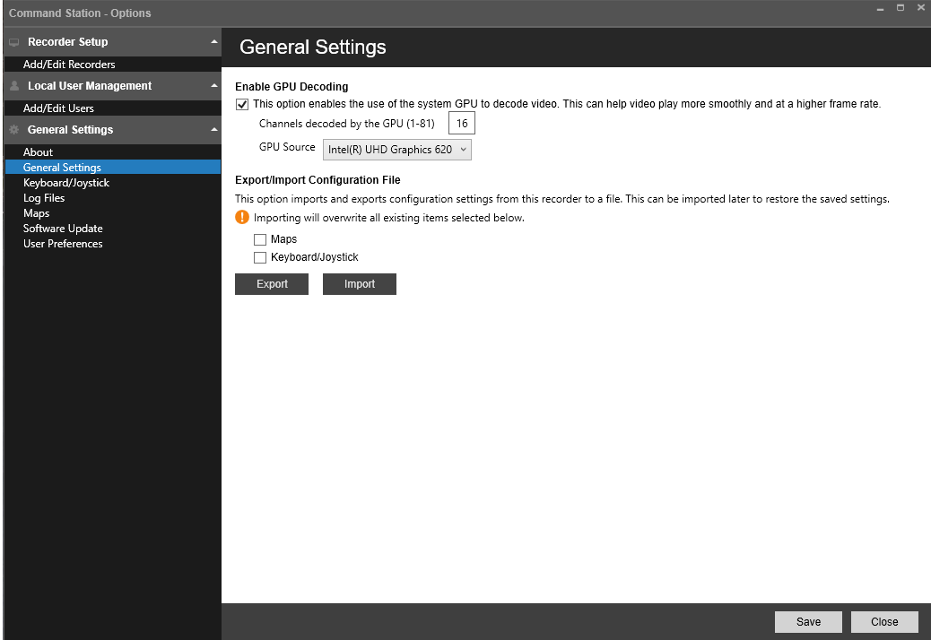The height and width of the screenshot is (640, 931).
Task: Open Software Update page
Action: (x=63, y=229)
